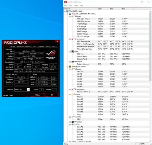
Task: Click the scroll down arrow in HWMonitor
Action: coord(150,141)
